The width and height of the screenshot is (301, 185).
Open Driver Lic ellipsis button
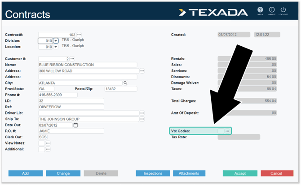point(142,113)
